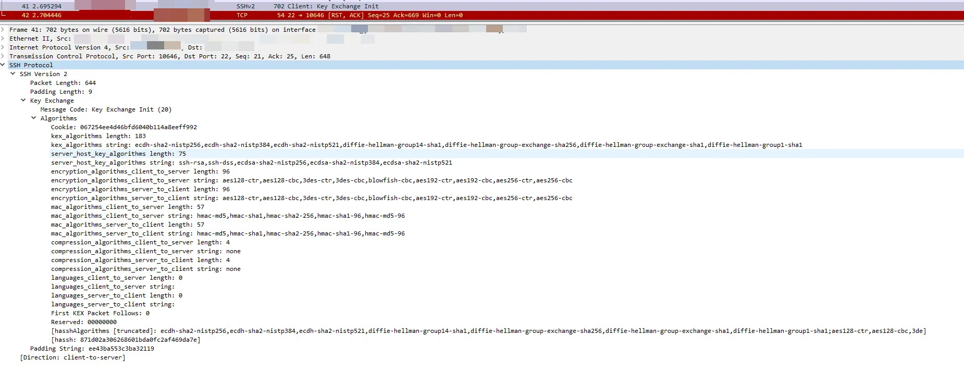Screen dimensions: 964x372
Task: Select mac_algorithms_client_to_server length: 57
Action: click(x=128, y=207)
